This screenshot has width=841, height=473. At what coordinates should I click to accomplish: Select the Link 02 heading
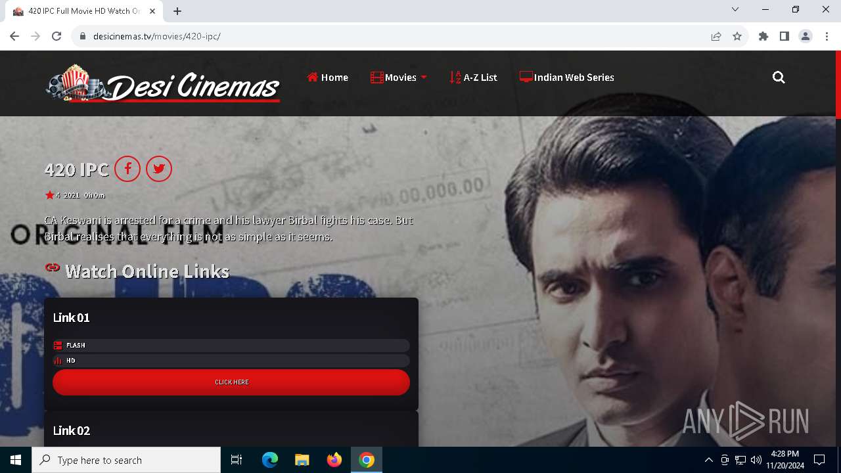[x=71, y=430]
